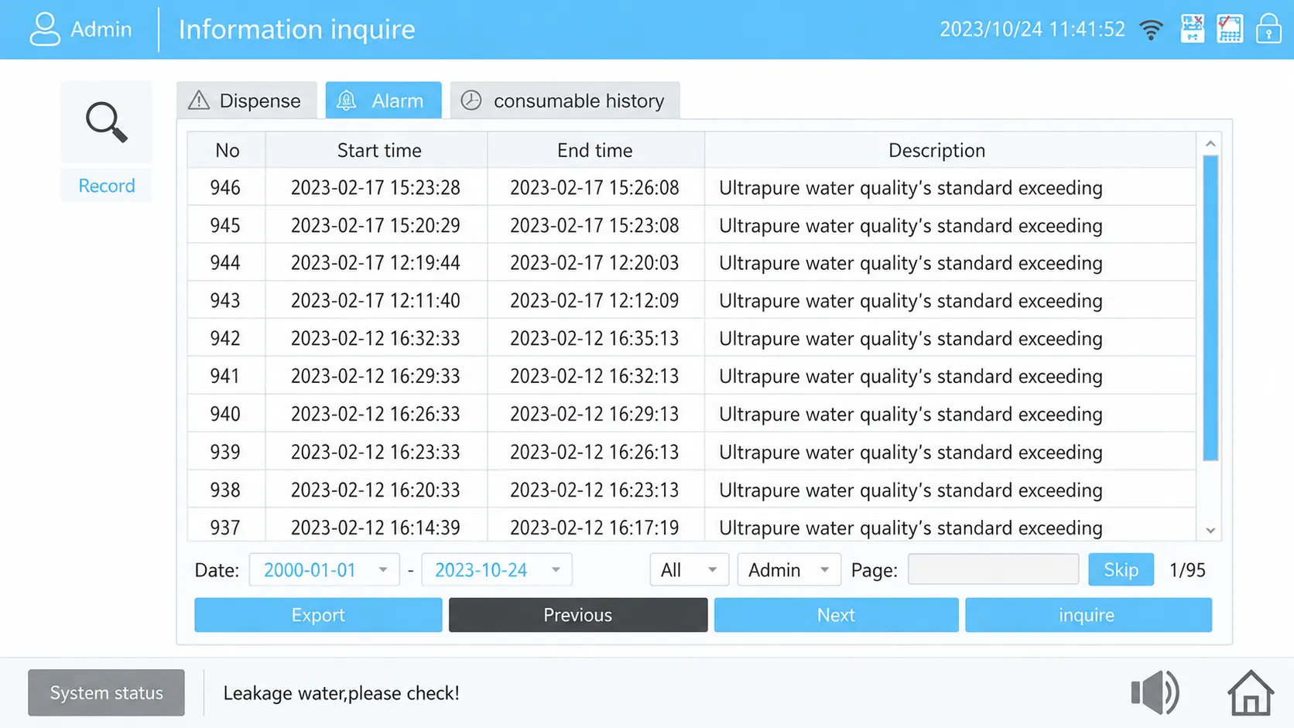1294x728 pixels.
Task: Go to the Next page
Action: pos(836,615)
